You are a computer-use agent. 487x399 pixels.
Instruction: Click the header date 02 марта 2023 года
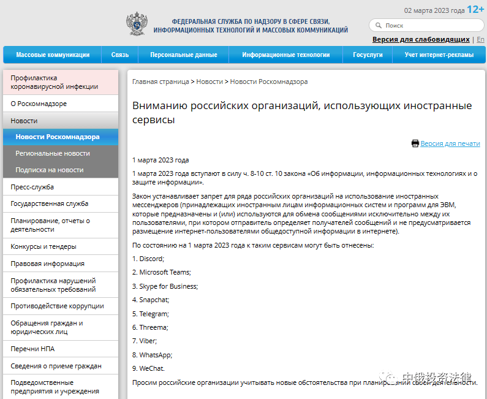coord(434,10)
